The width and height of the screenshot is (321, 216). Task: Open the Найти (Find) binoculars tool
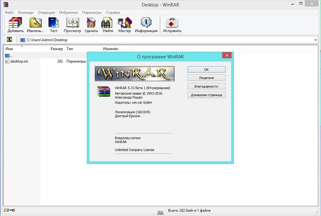click(108, 25)
